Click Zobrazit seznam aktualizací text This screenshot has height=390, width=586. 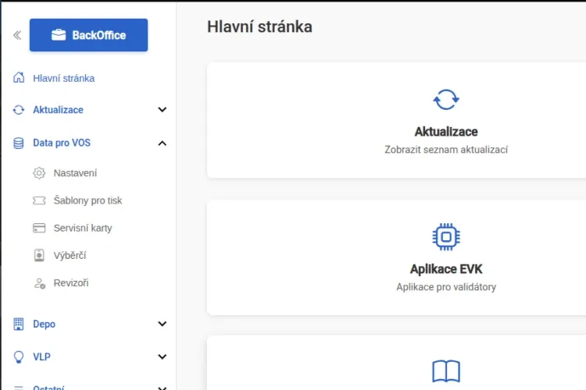click(446, 150)
